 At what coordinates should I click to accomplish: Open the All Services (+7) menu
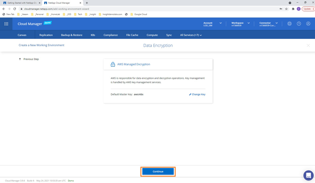191,35
